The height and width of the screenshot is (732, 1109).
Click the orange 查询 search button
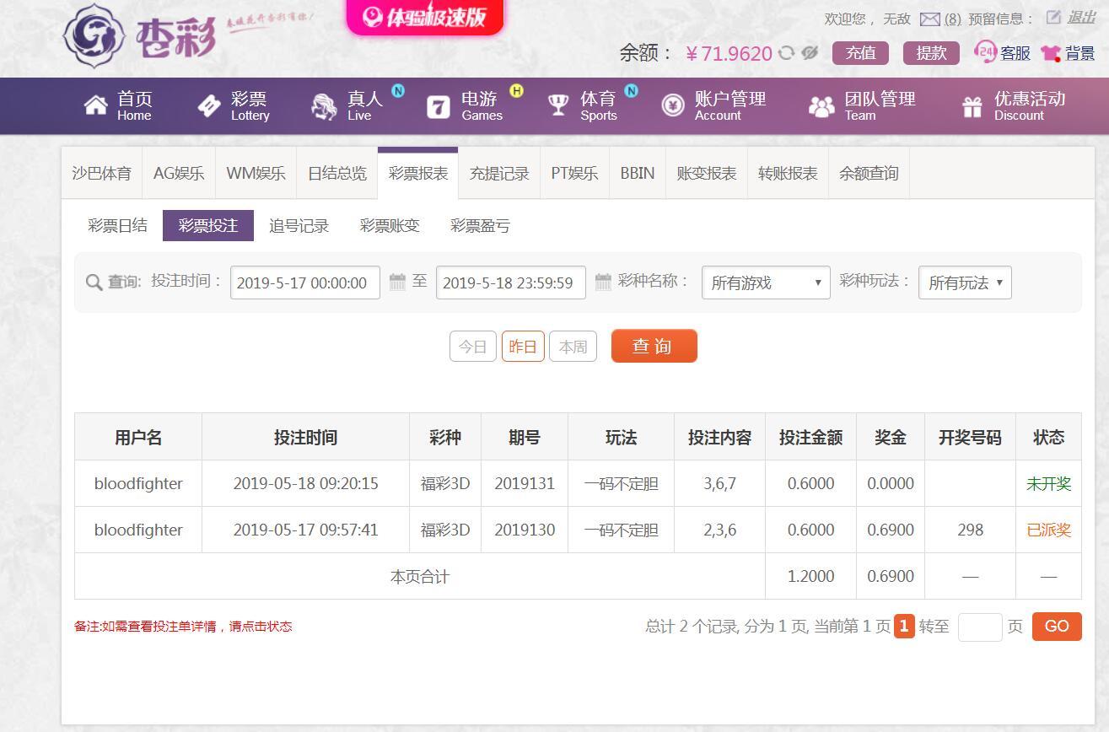[x=654, y=346]
